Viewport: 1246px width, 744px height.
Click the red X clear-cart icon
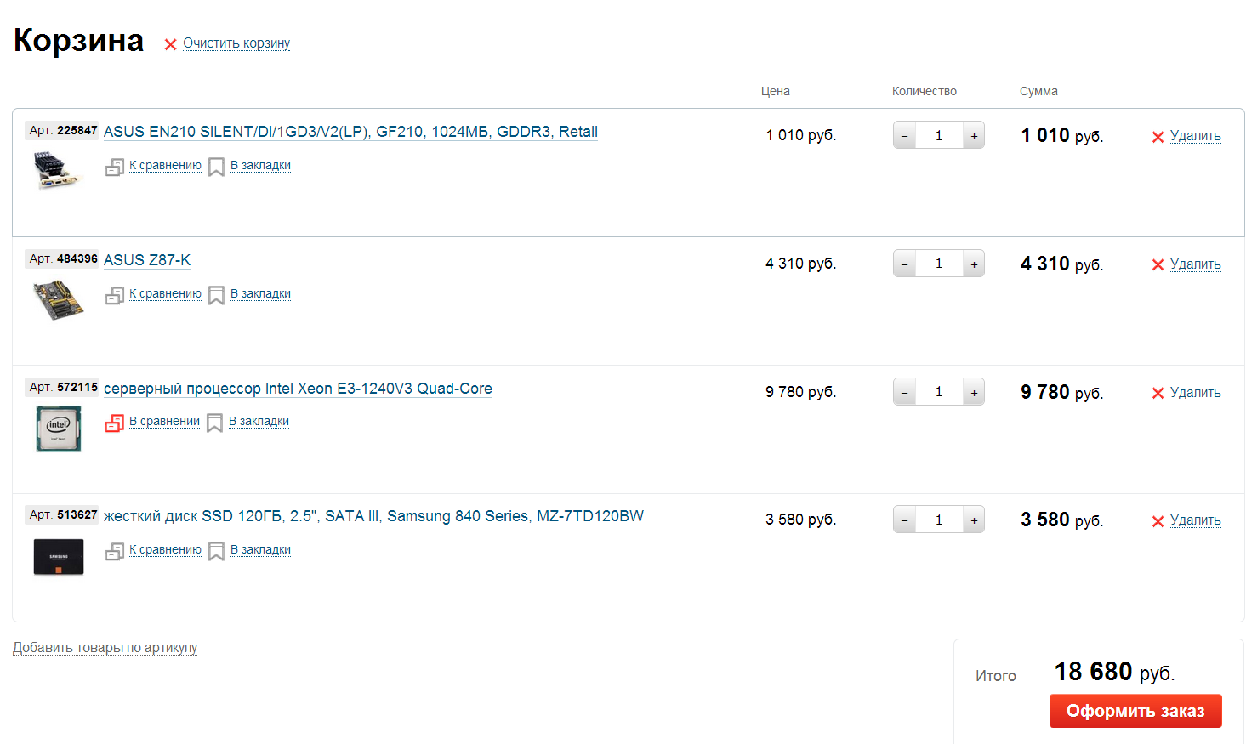(170, 44)
